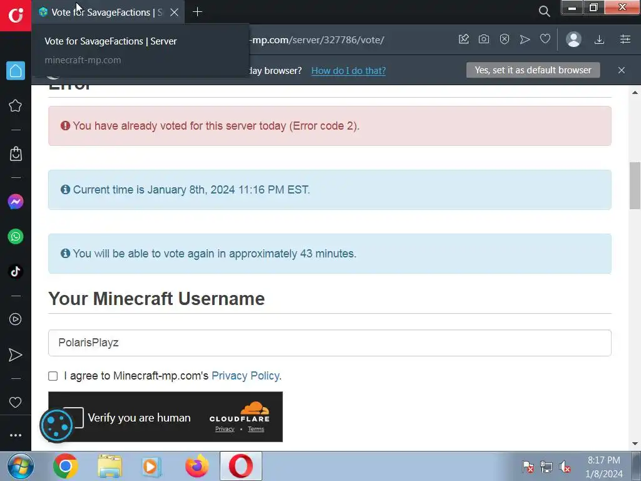Click the Minecraft username input field
This screenshot has height=481, width=641.
point(329,343)
